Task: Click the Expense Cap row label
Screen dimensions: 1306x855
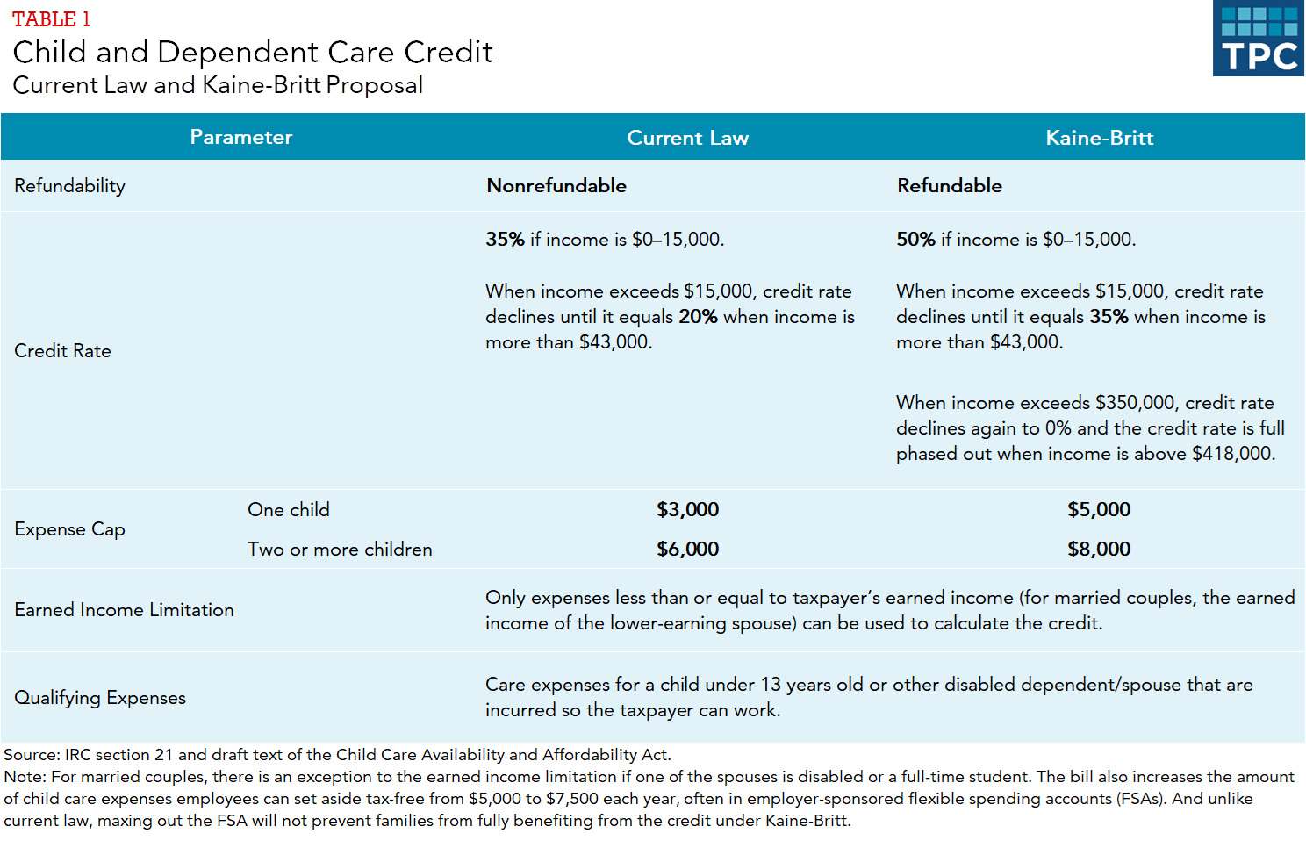Action: click(70, 529)
